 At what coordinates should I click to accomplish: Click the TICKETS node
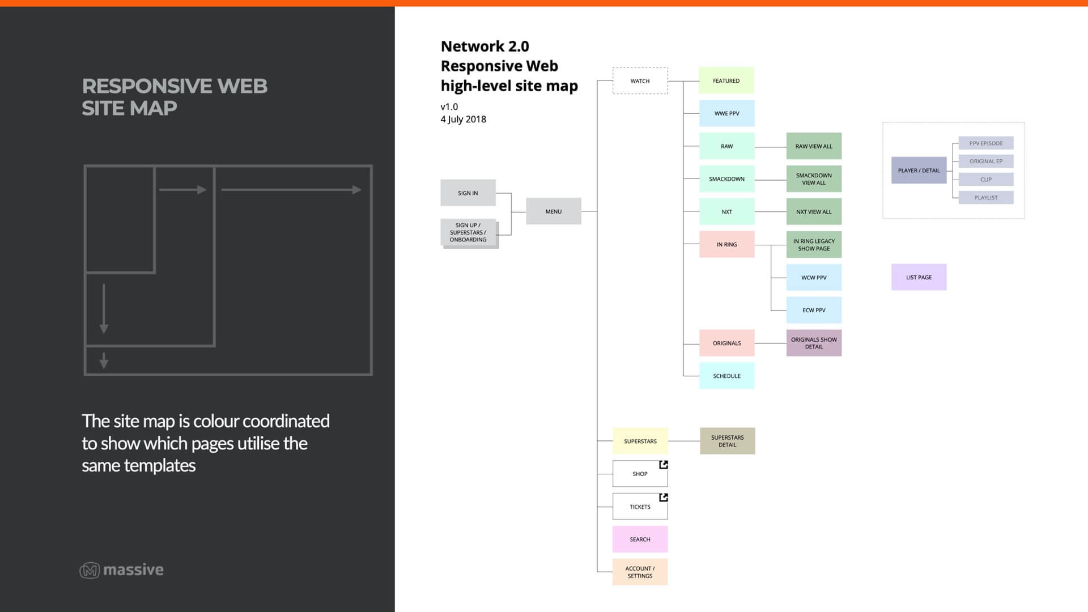[640, 507]
